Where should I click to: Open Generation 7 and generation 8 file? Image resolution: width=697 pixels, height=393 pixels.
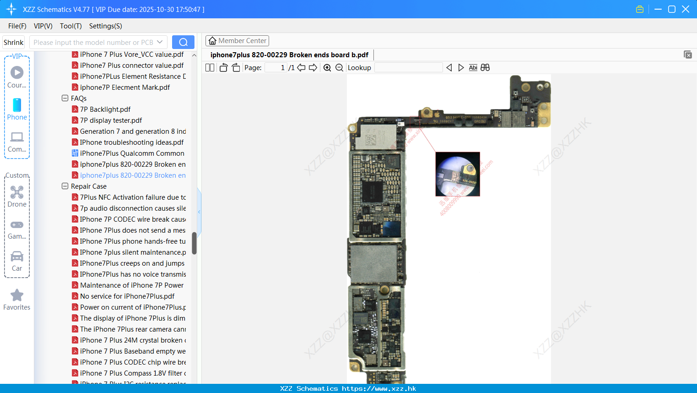(x=132, y=131)
